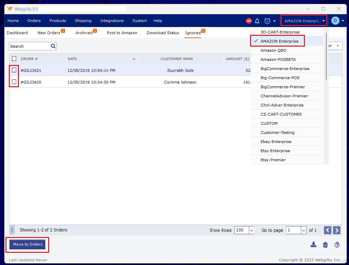Click the AMOUNT ($) column header
This screenshot has height=265, width=349.
238,59
